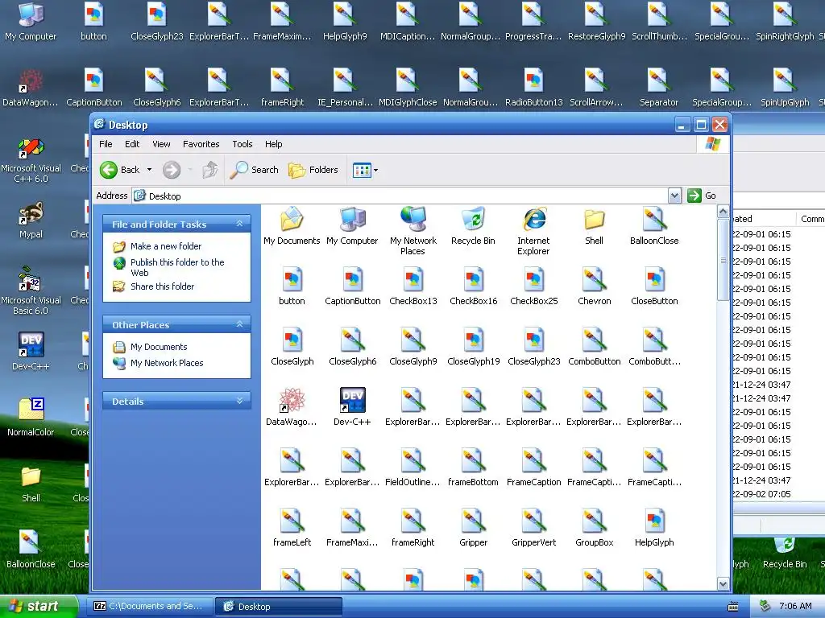Click the vertical scrollbar down arrow
The width and height of the screenshot is (825, 618).
tap(723, 584)
